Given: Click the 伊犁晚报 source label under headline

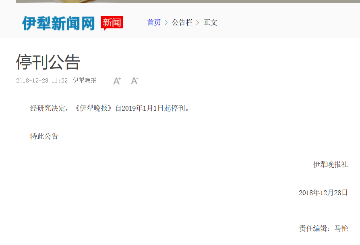Looking at the screenshot, I should point(85,80).
